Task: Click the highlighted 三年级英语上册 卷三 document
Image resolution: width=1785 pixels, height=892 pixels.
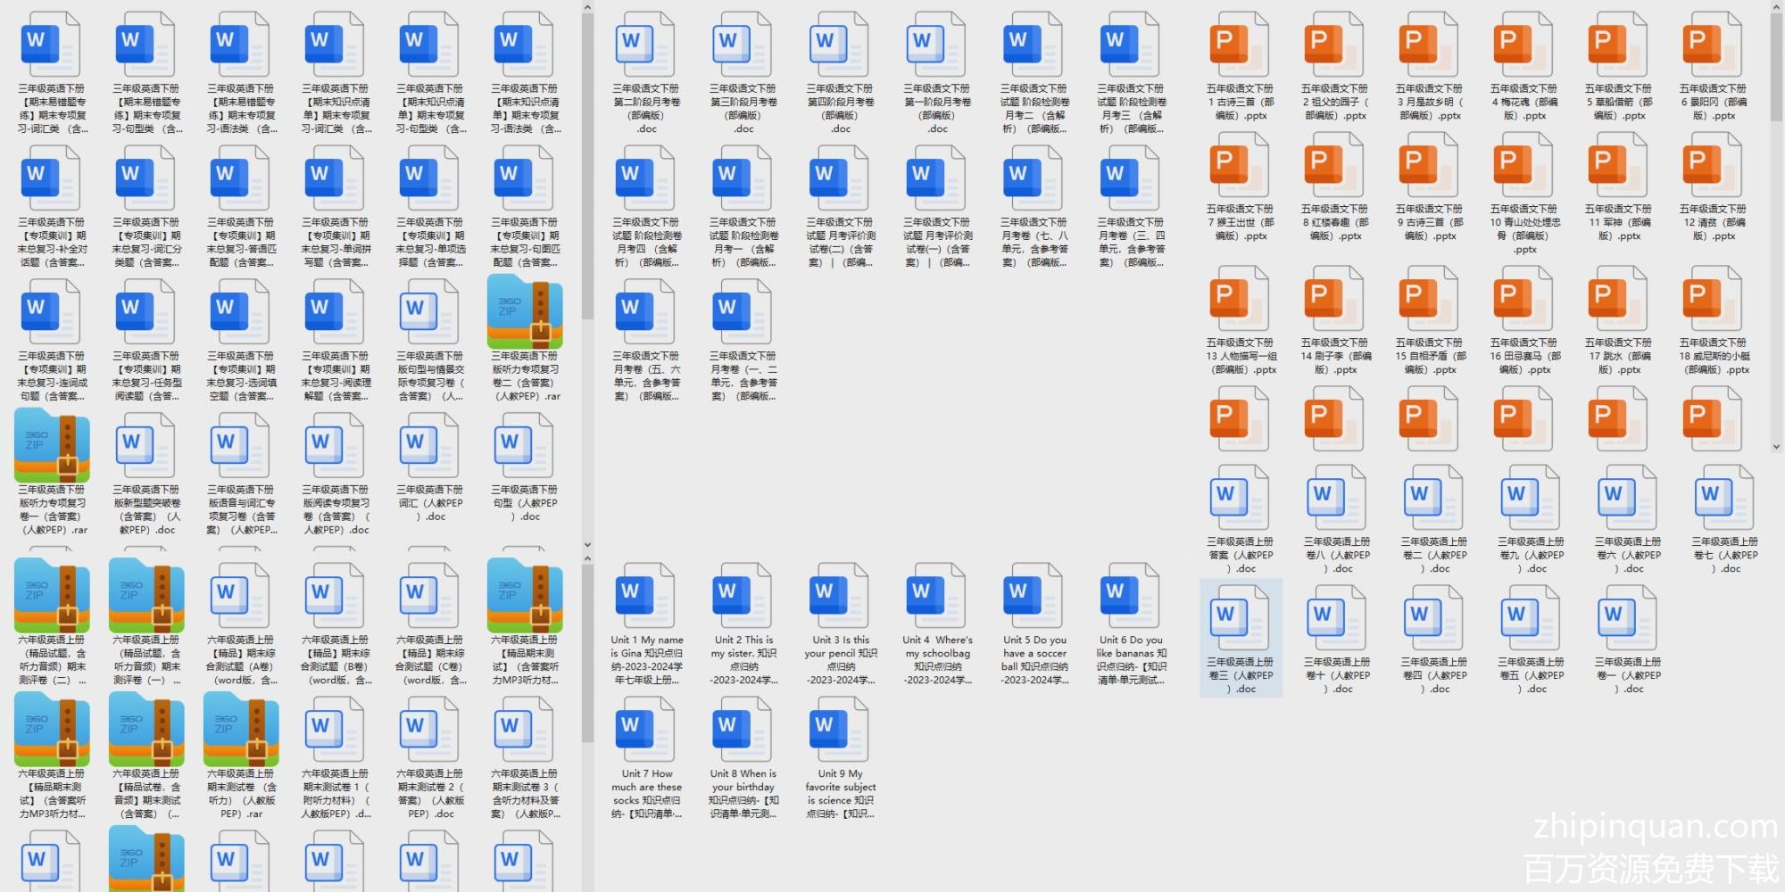Action: pyautogui.click(x=1241, y=637)
